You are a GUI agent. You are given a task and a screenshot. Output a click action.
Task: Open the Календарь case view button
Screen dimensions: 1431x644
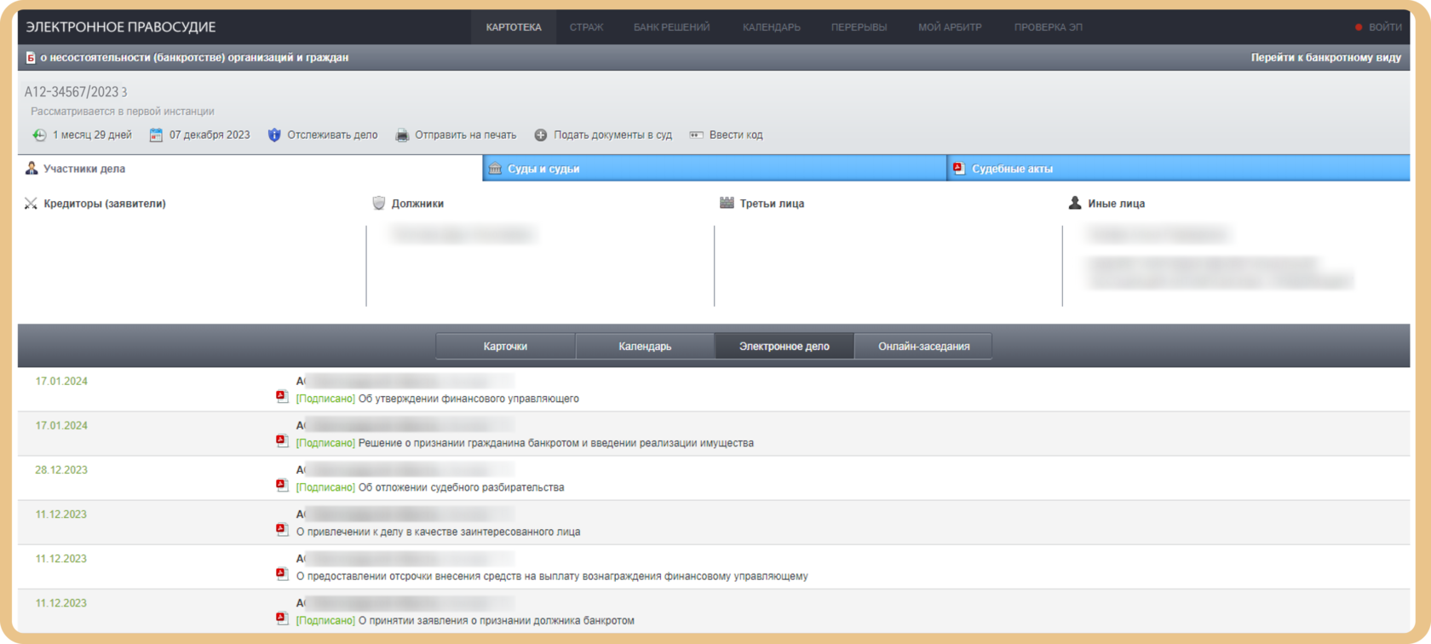645,346
